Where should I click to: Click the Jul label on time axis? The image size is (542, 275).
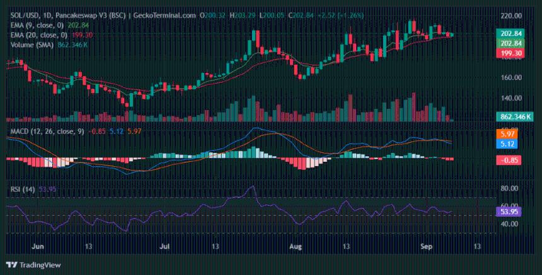point(166,246)
